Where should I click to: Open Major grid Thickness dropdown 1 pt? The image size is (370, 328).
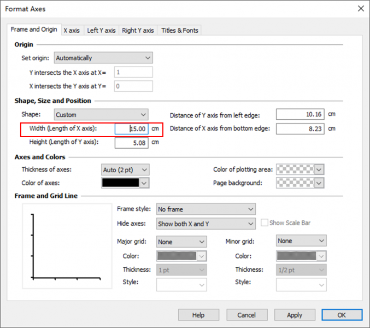(x=181, y=270)
